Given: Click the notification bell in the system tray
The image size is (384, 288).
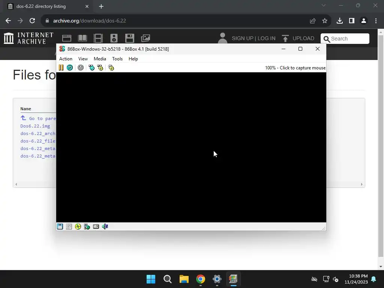Looking at the screenshot, I should 374,279.
